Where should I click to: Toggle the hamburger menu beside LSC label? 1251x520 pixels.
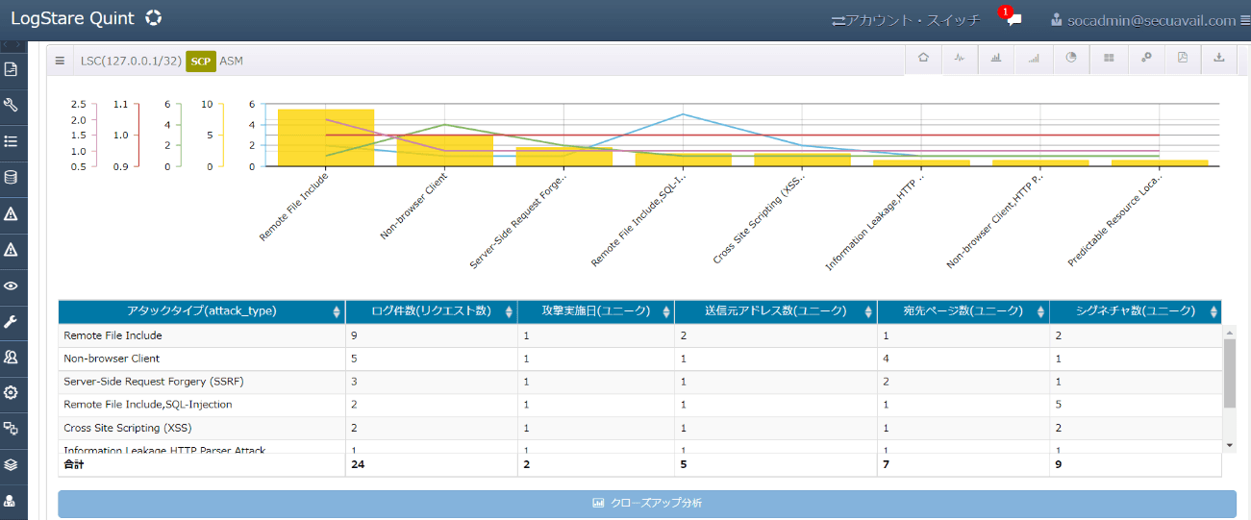(x=60, y=61)
